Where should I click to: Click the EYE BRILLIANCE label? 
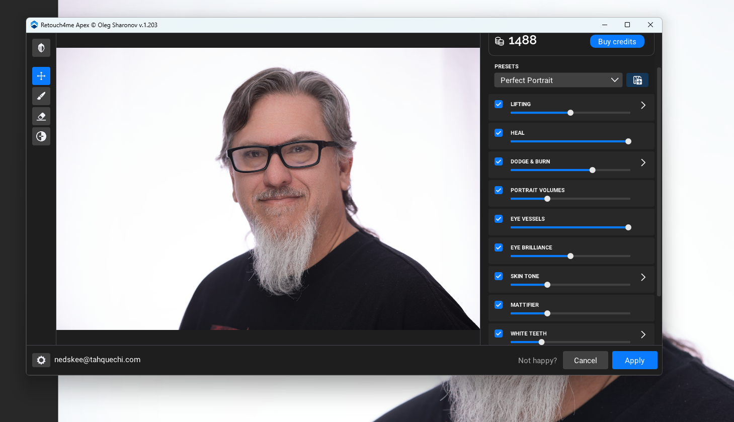pyautogui.click(x=531, y=247)
